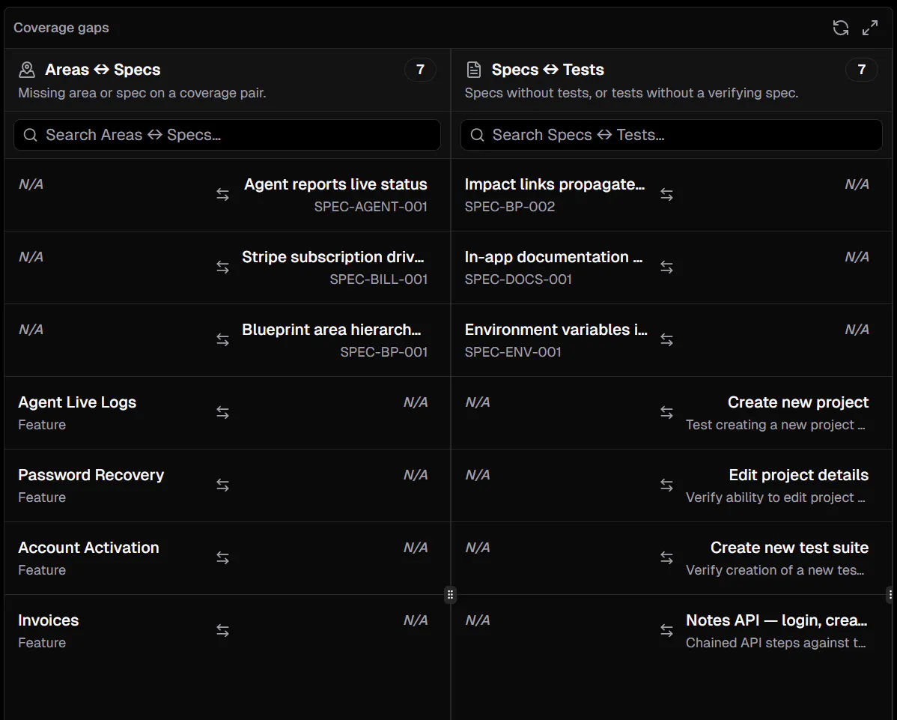
Task: Click swap arrows icon in Password Recovery row
Action: pos(222,485)
